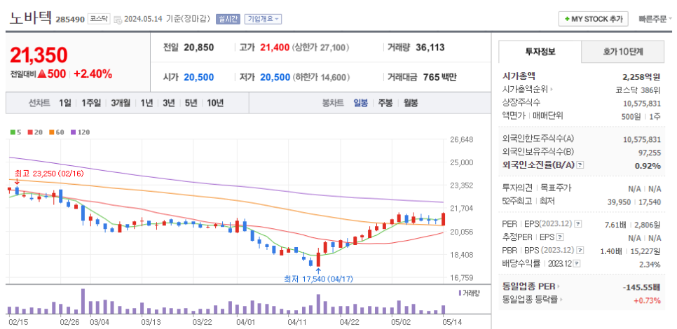Select the 일봉 candle chart

(360, 103)
